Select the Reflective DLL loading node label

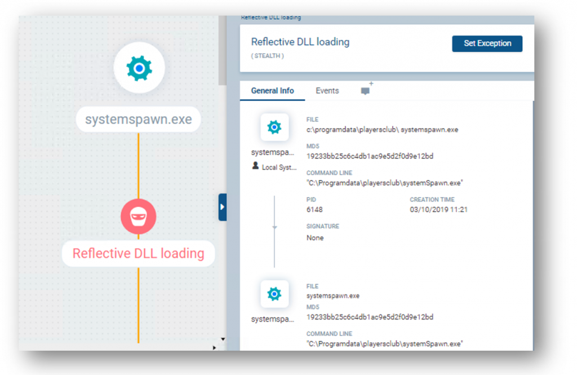click(x=138, y=253)
